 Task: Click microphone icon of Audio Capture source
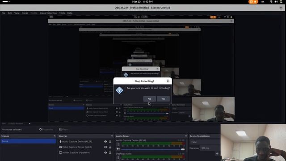click(x=60, y=141)
